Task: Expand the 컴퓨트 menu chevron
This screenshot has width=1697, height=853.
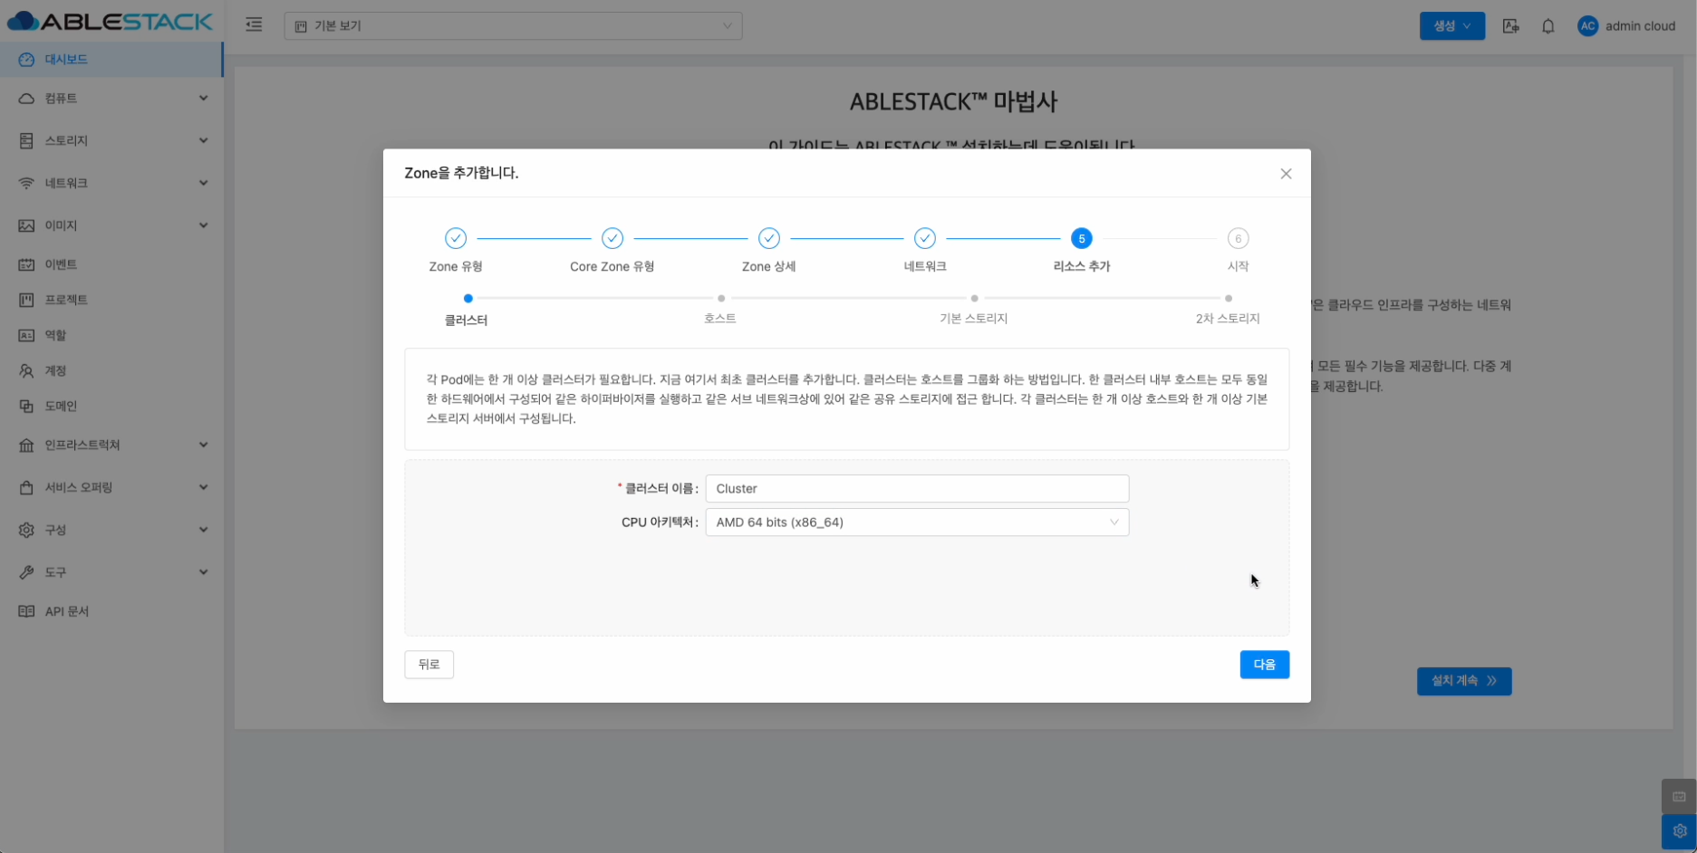Action: pyautogui.click(x=203, y=98)
